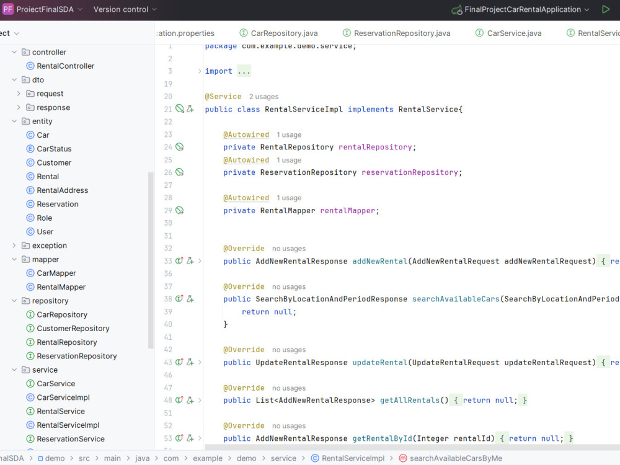Select the CustomerRepository interface
Image resolution: width=620 pixels, height=465 pixels.
click(68, 329)
